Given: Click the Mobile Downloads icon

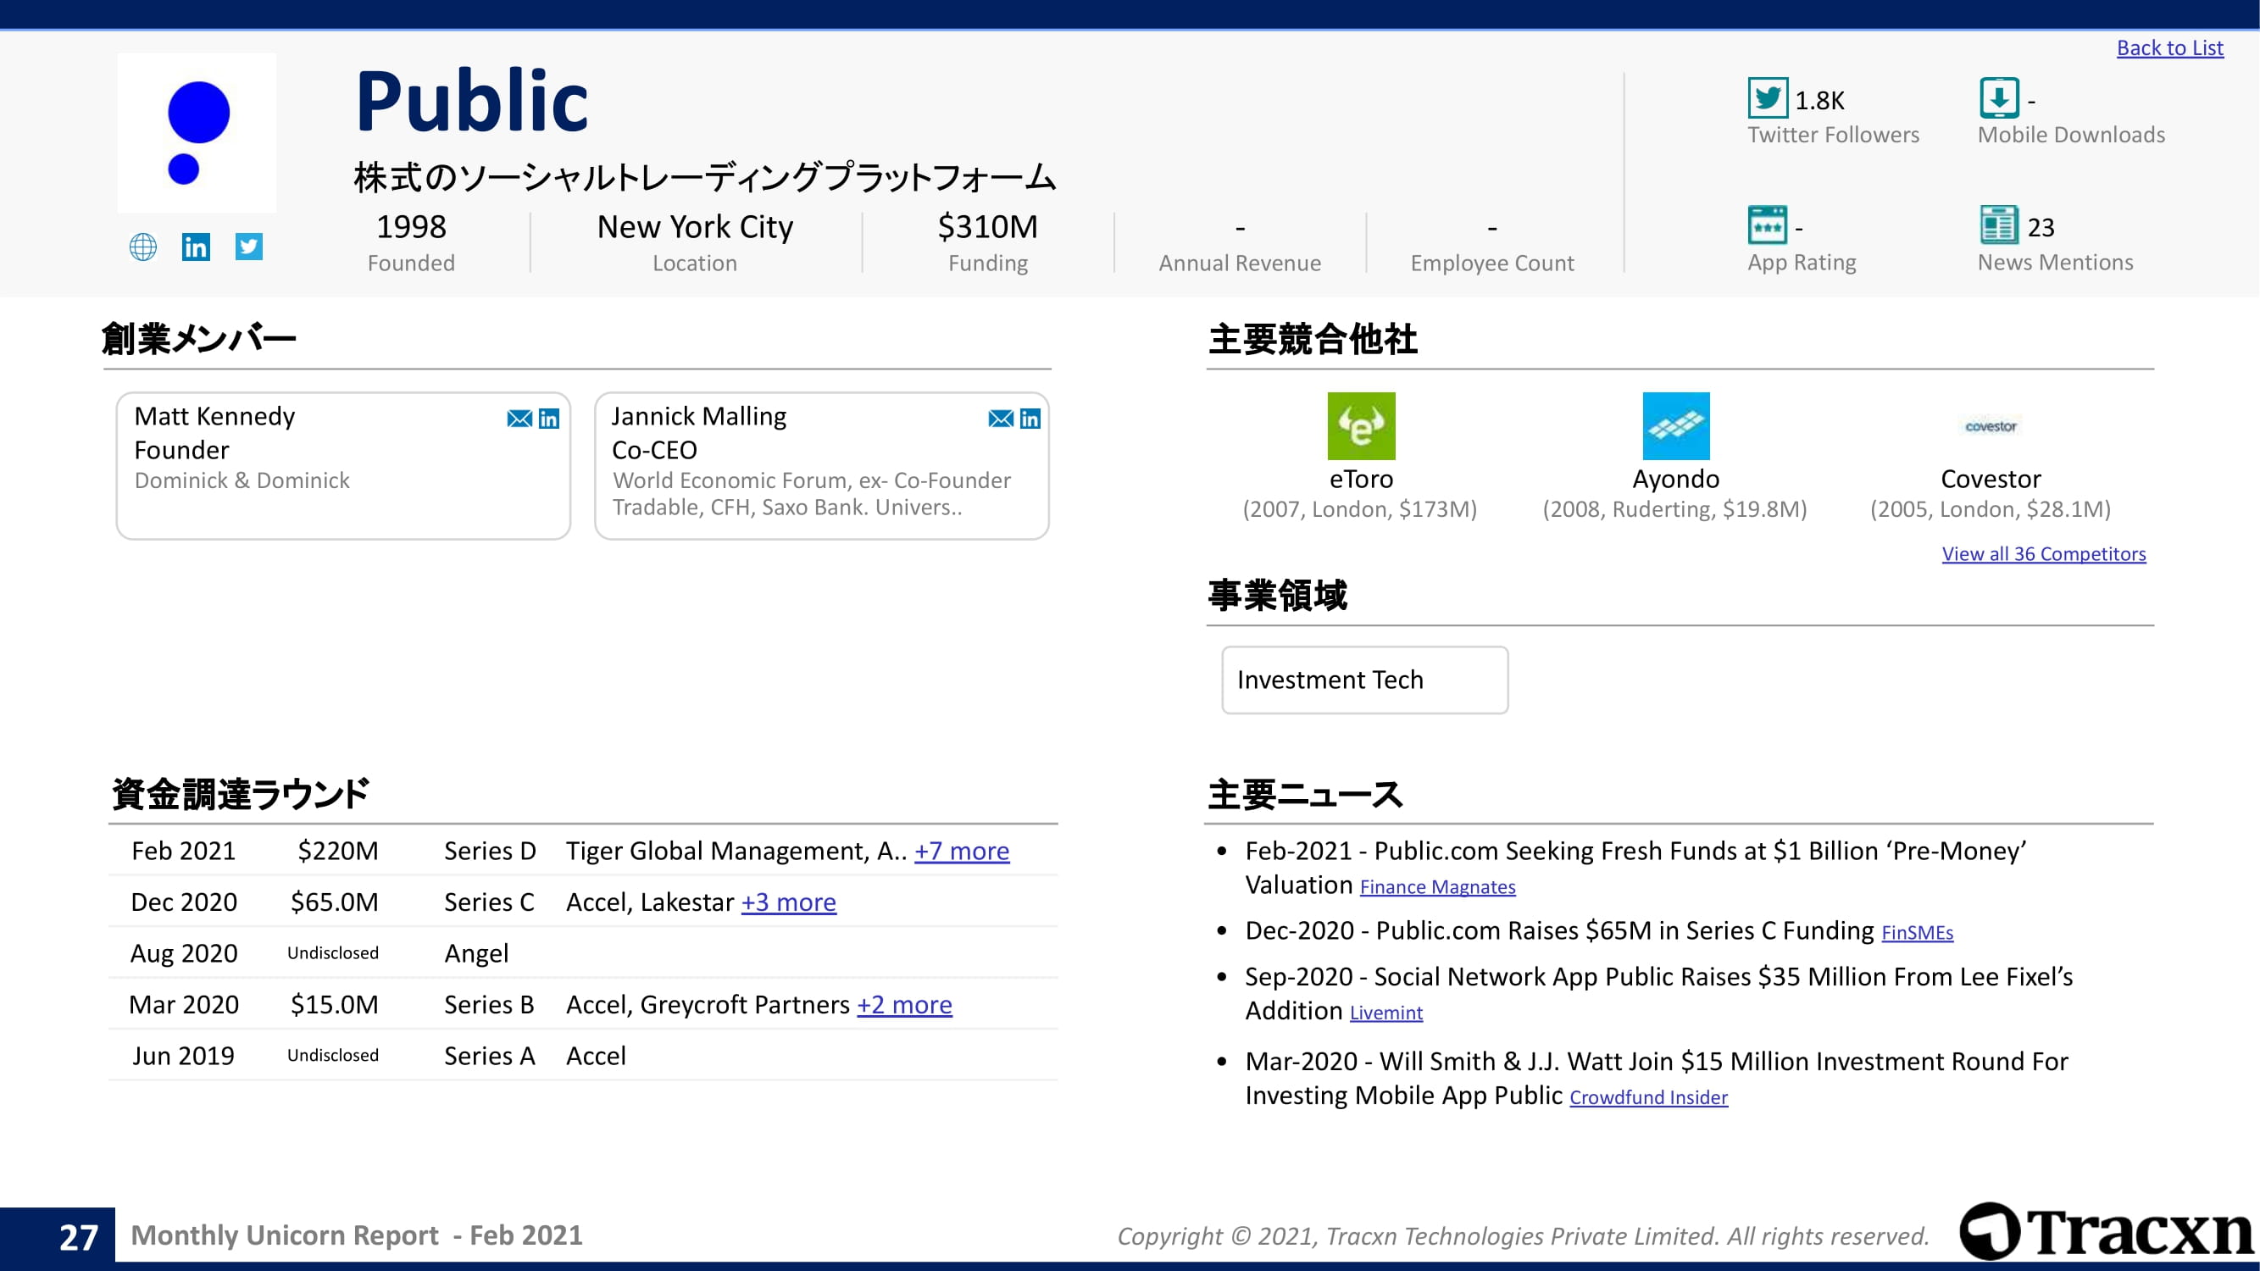Looking at the screenshot, I should click(1998, 98).
